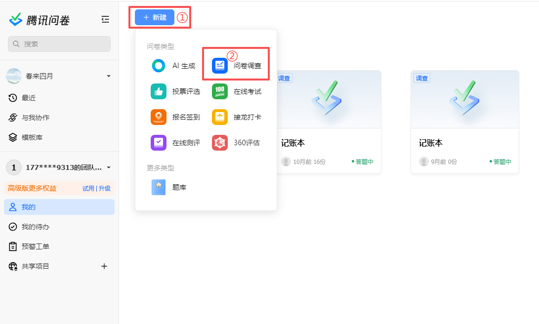Open the 题库 question bank icon
This screenshot has width=539, height=324.
[159, 187]
